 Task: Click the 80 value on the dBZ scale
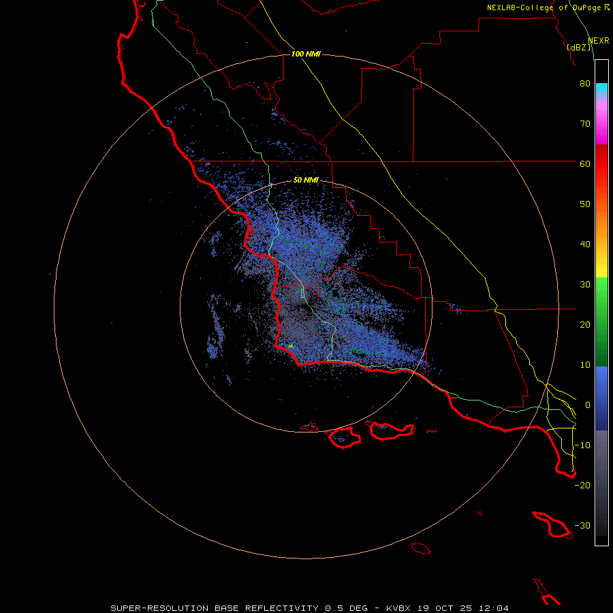coord(585,83)
